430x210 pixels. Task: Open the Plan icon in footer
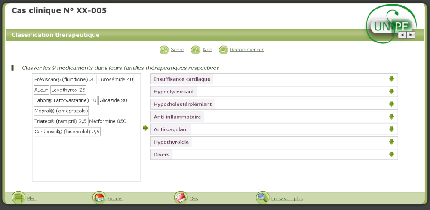click(18, 198)
